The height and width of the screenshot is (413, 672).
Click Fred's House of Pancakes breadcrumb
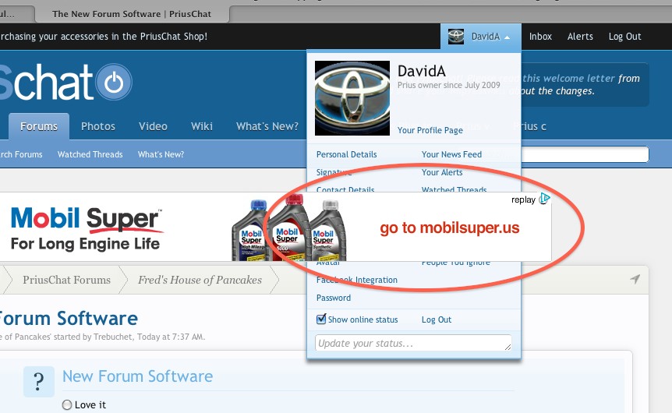click(200, 280)
